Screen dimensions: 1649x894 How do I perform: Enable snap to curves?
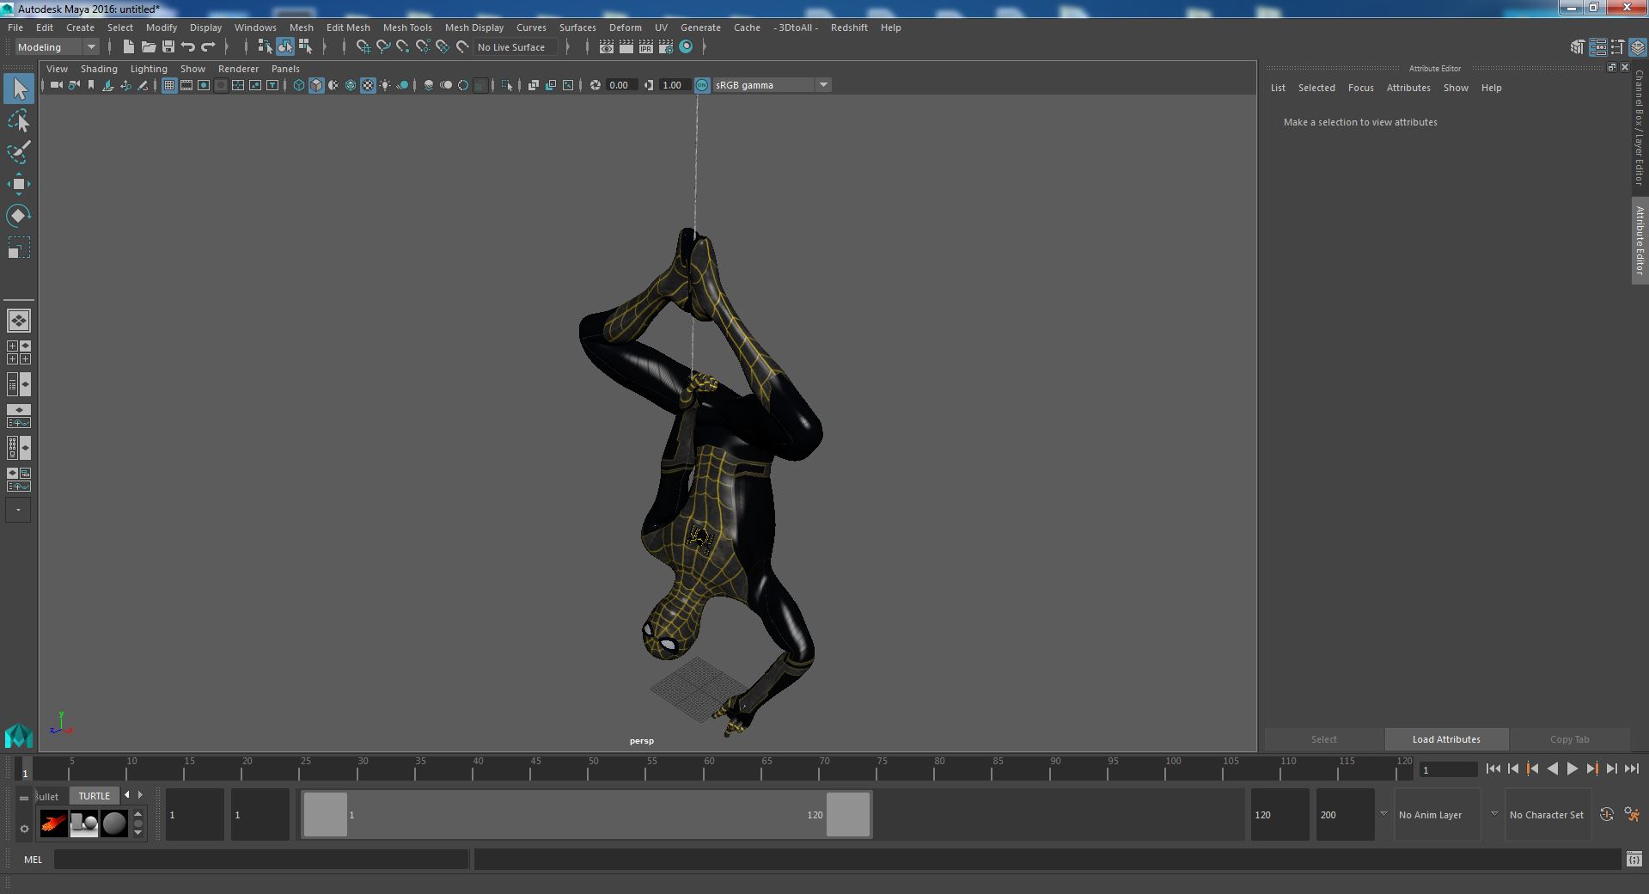383,47
